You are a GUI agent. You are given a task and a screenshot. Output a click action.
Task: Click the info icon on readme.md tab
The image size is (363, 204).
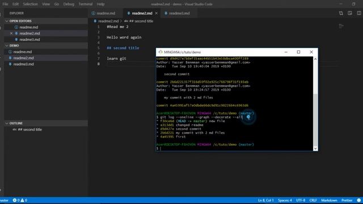pyautogui.click(x=93, y=13)
